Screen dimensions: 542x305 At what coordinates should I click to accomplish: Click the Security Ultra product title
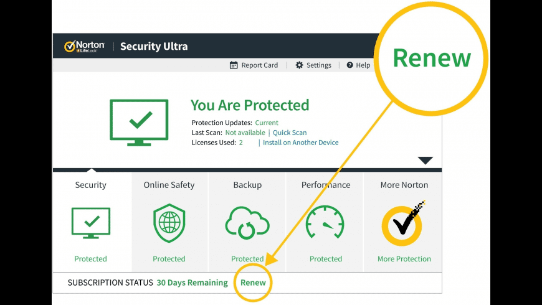point(154,46)
